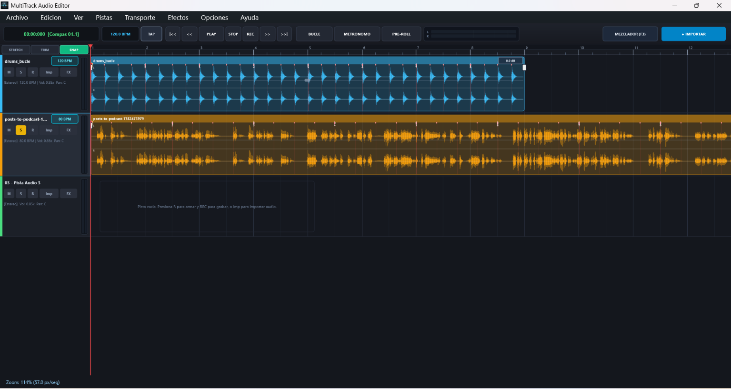731x389 pixels.
Task: Click the global 120.0 BPM tempo field
Action: coord(120,34)
